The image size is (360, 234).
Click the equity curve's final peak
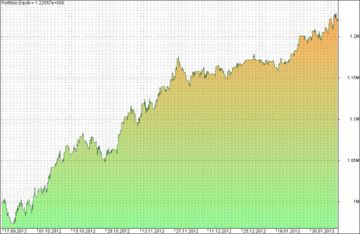point(335,14)
